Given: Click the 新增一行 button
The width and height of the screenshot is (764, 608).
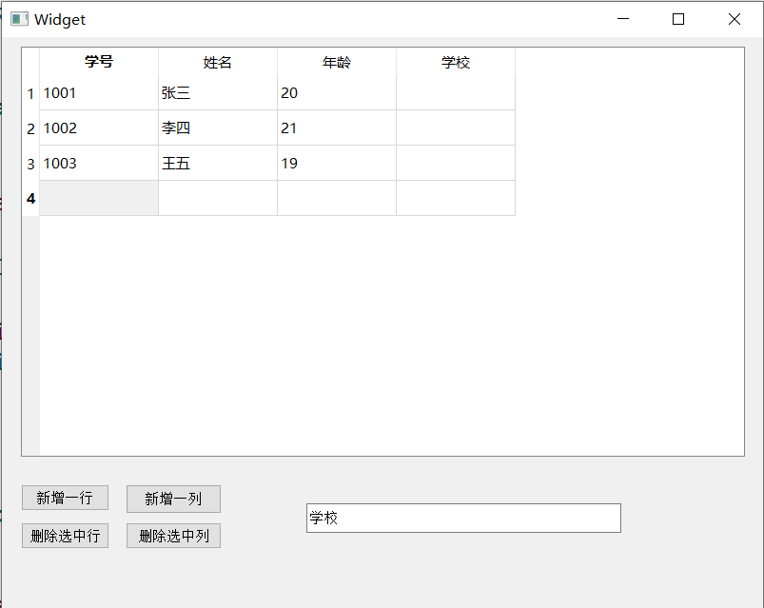Looking at the screenshot, I should [65, 498].
